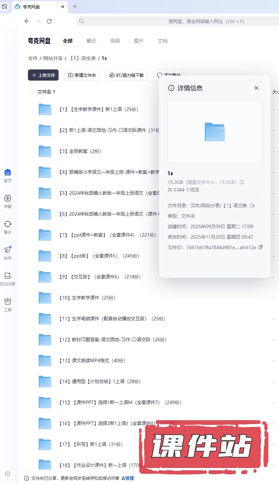The image size is (279, 485).
Task: Click the 去管理 link at bottom
Action: click(x=128, y=478)
